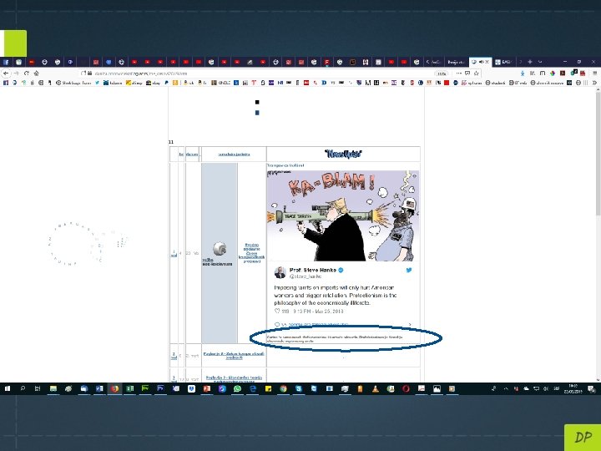Open the KA-BLAM cartoon image

(343, 215)
